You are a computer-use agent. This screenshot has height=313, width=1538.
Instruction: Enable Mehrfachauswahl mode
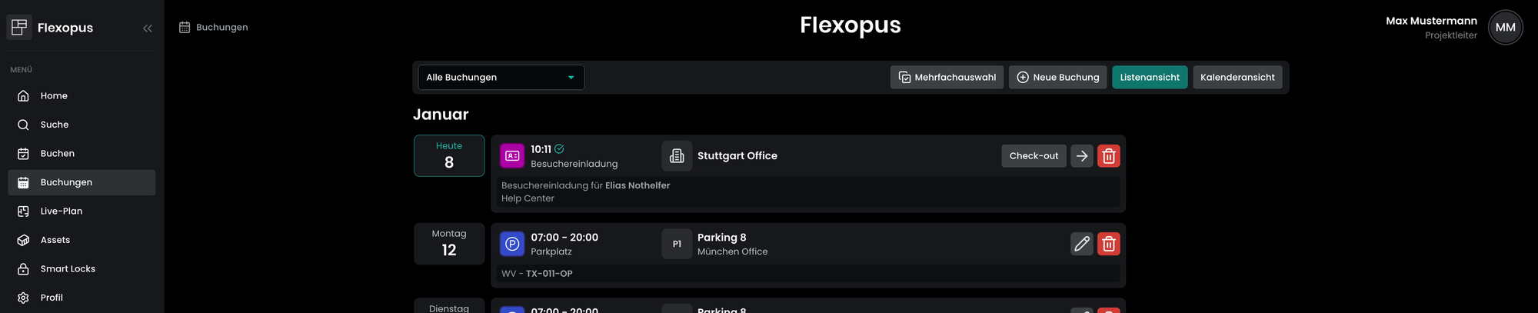947,77
